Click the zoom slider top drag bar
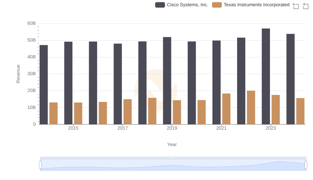Image resolution: width=313 pixels, height=180 pixels. click(173, 158)
